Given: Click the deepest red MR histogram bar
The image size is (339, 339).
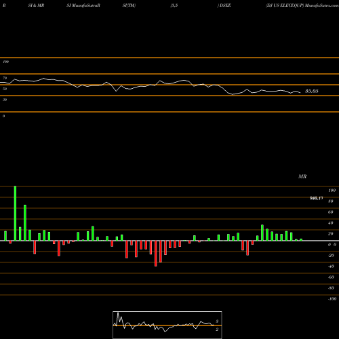Looking at the screenshot, I should click(156, 254).
